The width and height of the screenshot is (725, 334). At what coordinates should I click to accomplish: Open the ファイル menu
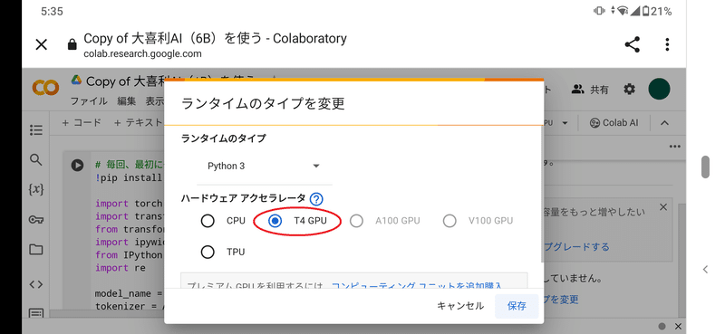[x=89, y=101]
